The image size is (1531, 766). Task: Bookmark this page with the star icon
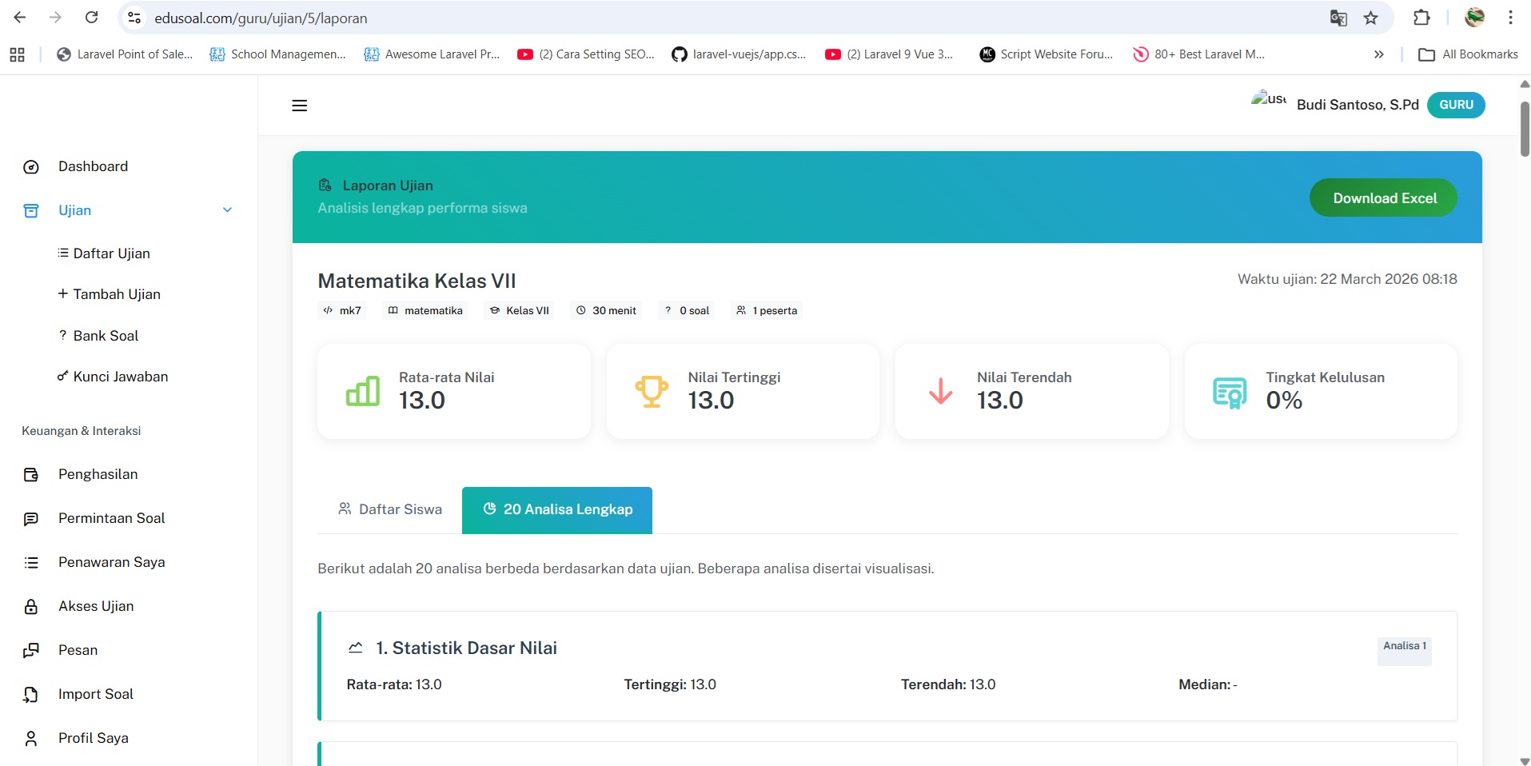tap(1371, 18)
